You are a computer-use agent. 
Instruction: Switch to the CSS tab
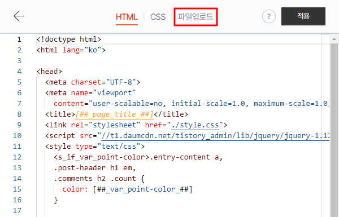click(158, 17)
